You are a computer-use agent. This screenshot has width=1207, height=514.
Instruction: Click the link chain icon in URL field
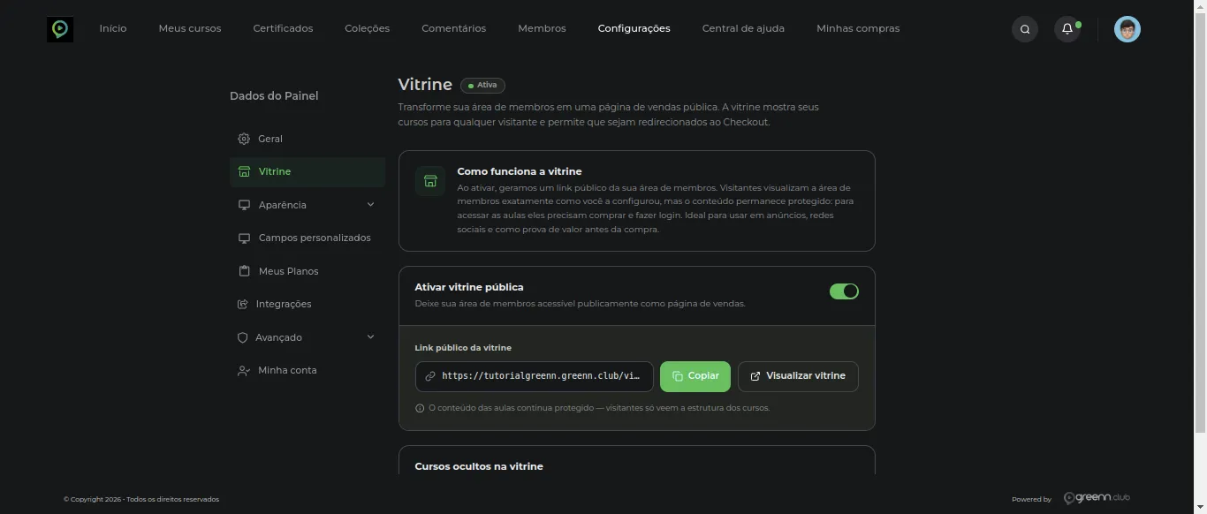tap(430, 376)
